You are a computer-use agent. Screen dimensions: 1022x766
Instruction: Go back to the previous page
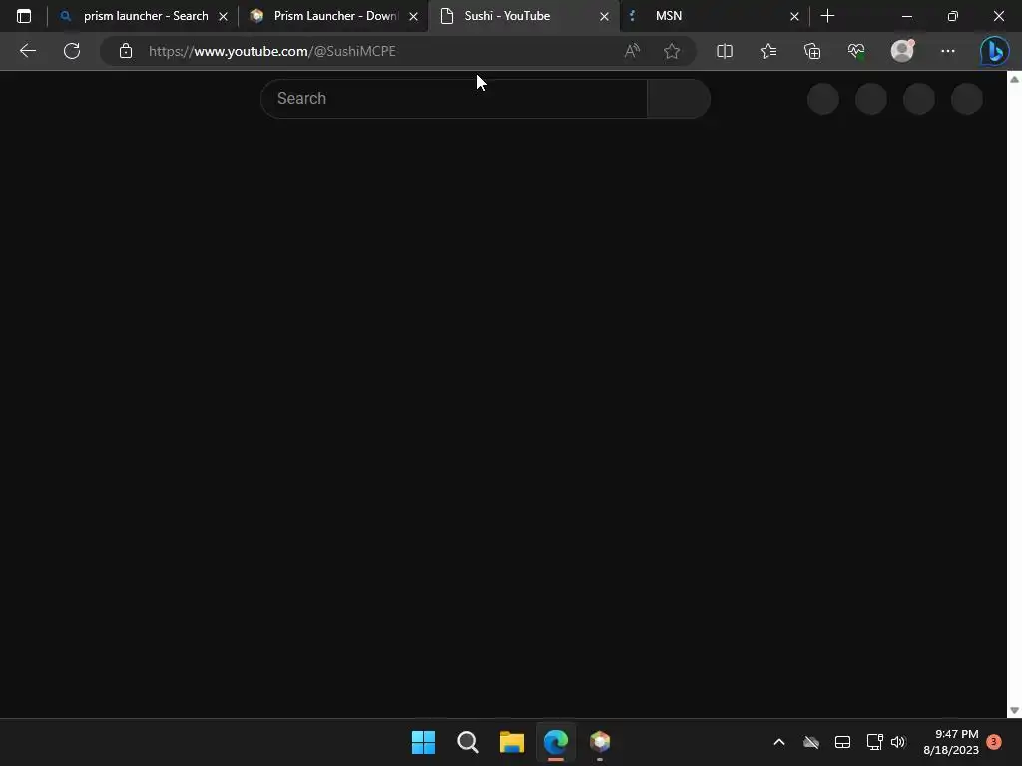27,51
